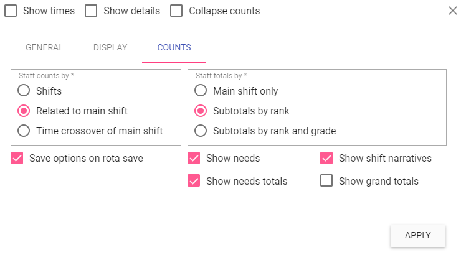Disable the Show needs checkbox
The image size is (461, 255).
[194, 159]
